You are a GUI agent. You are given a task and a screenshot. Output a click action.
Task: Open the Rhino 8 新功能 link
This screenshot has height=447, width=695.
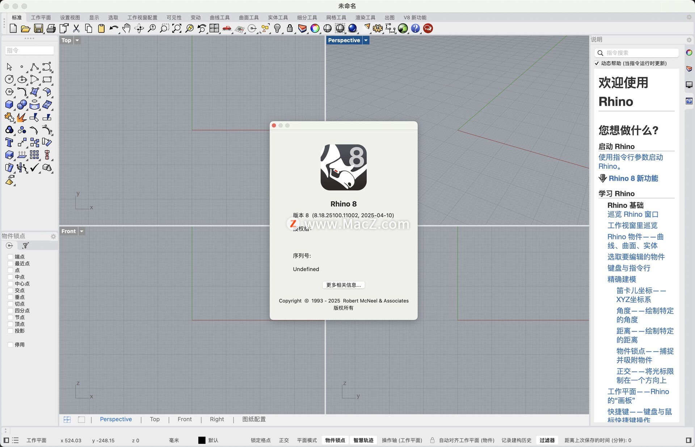[x=633, y=178]
